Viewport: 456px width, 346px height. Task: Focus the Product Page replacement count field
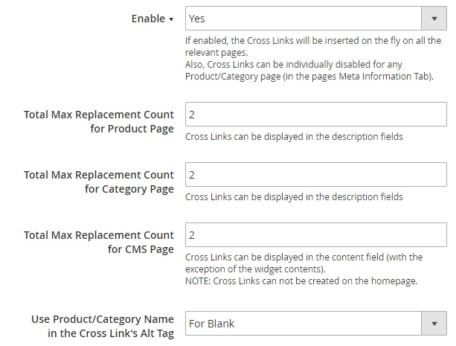[315, 114]
